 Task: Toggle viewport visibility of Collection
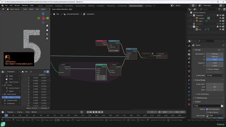tap(220, 16)
